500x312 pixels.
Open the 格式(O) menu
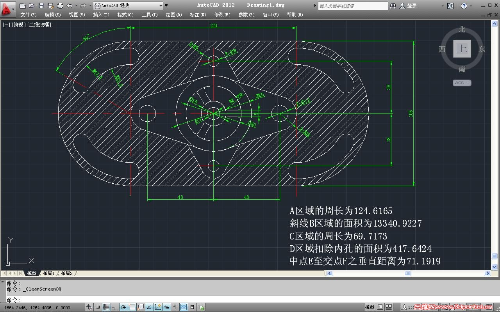pos(125,15)
